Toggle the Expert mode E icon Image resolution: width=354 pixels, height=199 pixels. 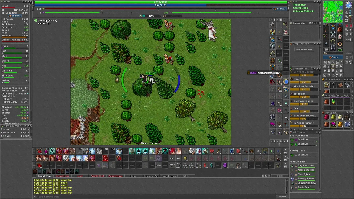tap(351, 34)
